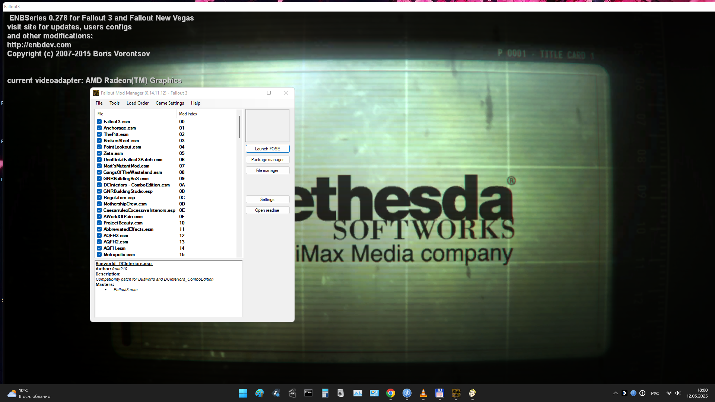Disable UnofficialFallout3Patch.esm checkbox
The image size is (715, 402).
[99, 160]
